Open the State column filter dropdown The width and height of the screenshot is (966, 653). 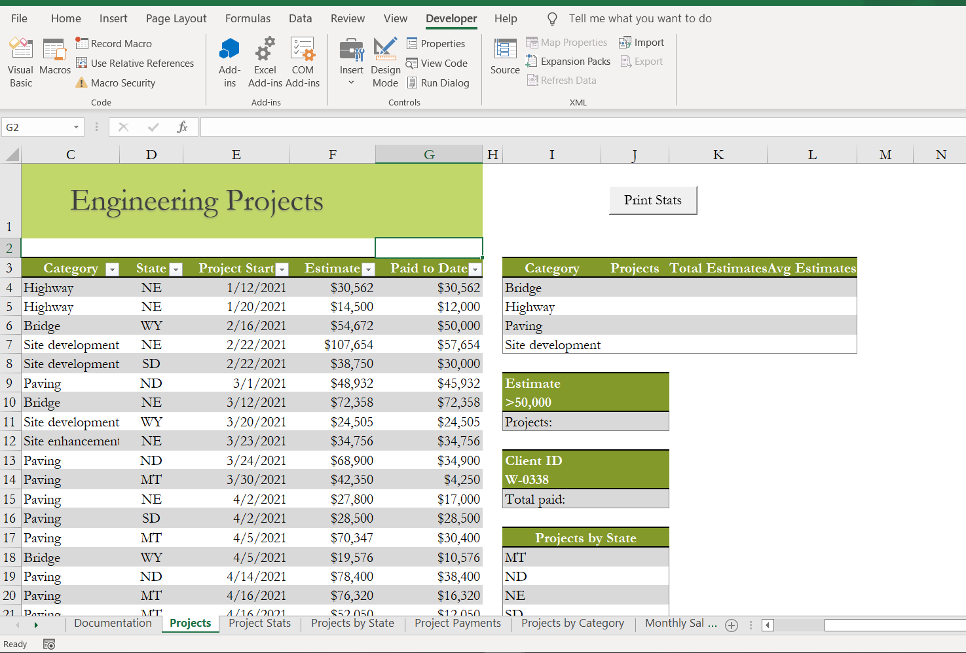176,269
